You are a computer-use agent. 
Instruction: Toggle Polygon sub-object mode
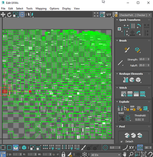point(16,148)
